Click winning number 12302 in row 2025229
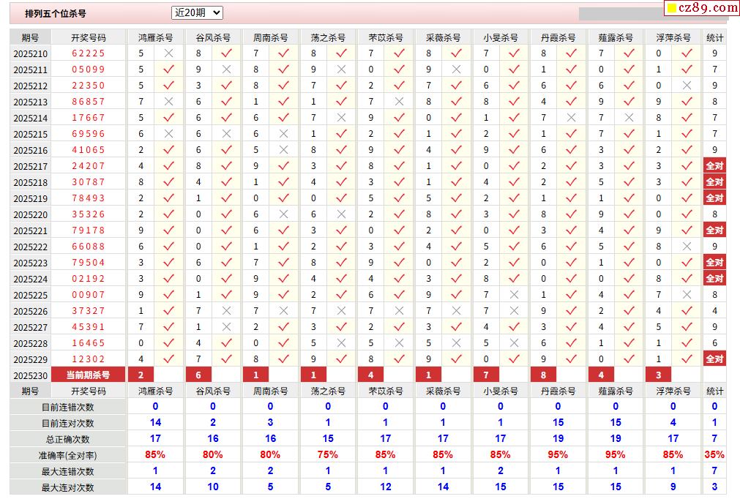The height and width of the screenshot is (499, 740). pos(89,359)
